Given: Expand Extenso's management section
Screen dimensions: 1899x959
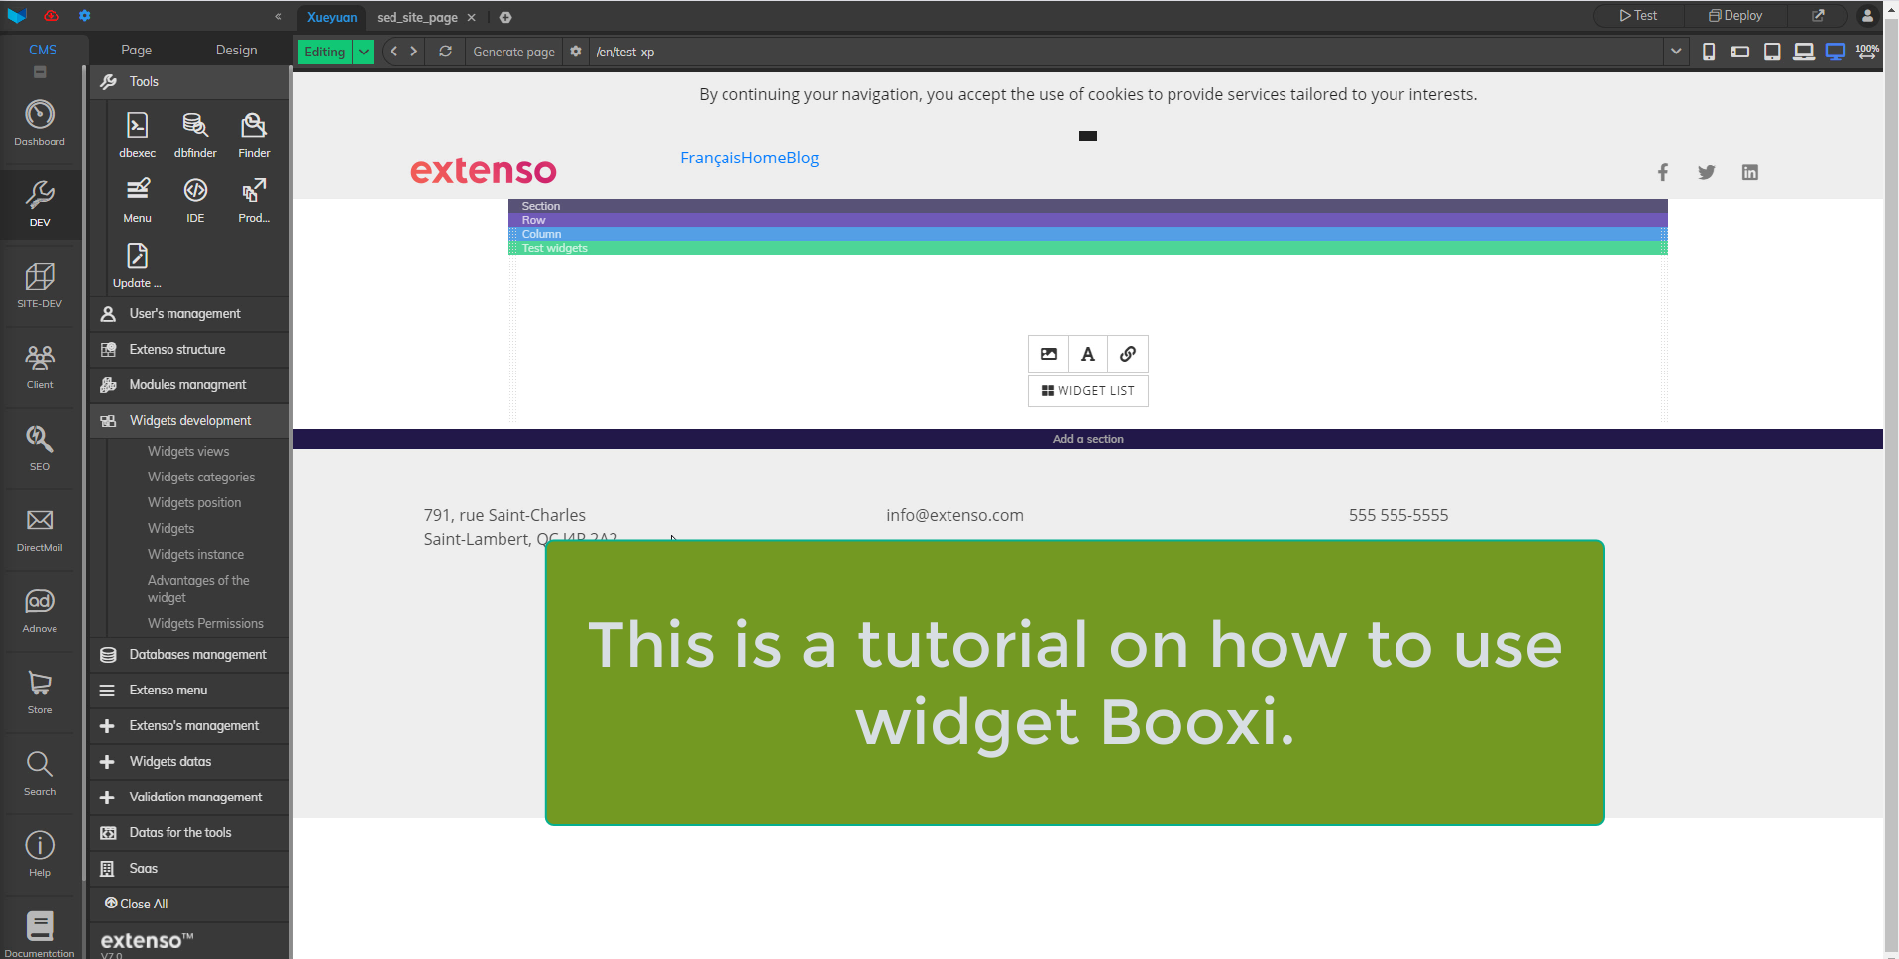Looking at the screenshot, I should pos(189,726).
